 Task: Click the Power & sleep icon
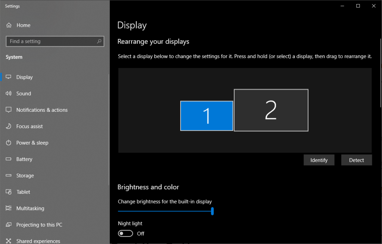9,143
